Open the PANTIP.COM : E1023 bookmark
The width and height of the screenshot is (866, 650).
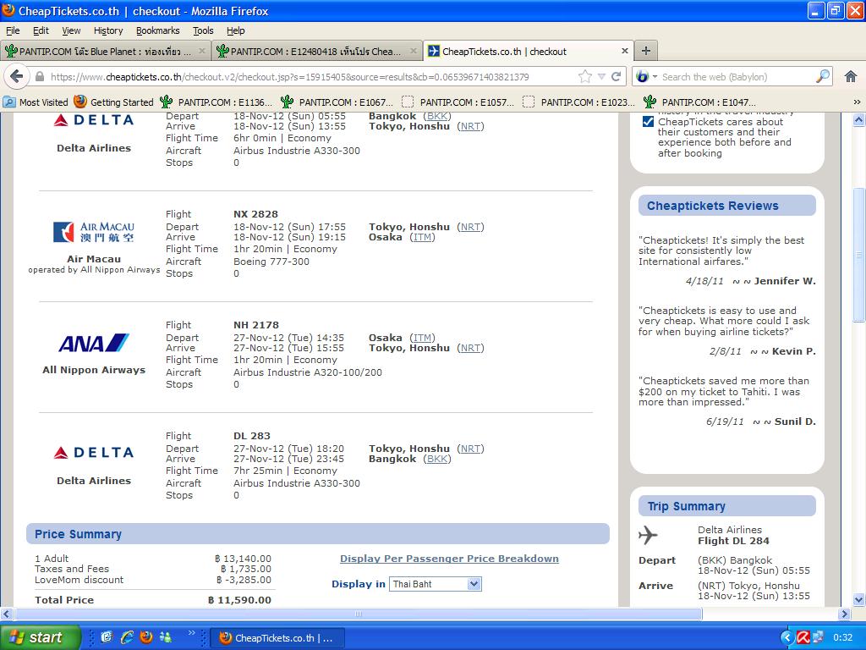tap(578, 102)
